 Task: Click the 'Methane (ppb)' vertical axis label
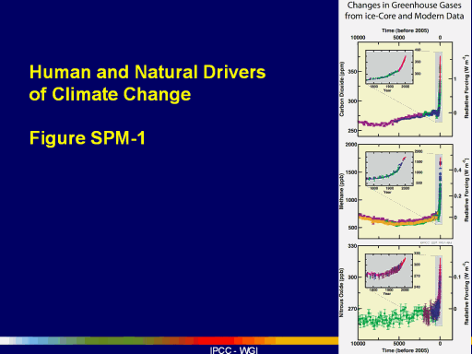click(x=341, y=191)
